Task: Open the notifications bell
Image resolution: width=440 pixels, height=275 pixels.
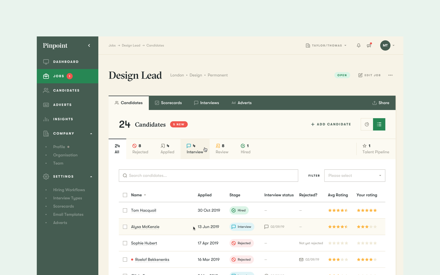Action: (x=359, y=45)
